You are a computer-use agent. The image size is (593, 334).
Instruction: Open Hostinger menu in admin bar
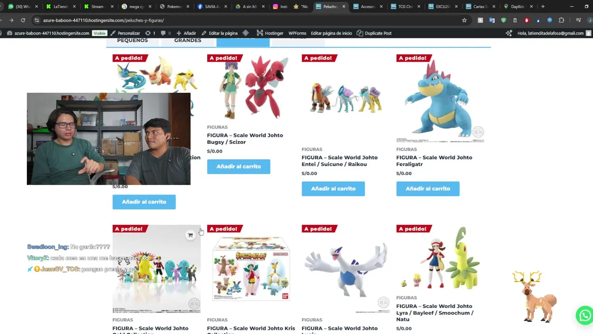(270, 33)
